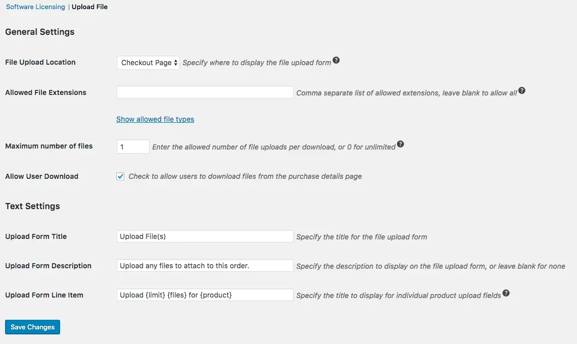Uncheck the Allow User Download checkbox

[x=120, y=176]
